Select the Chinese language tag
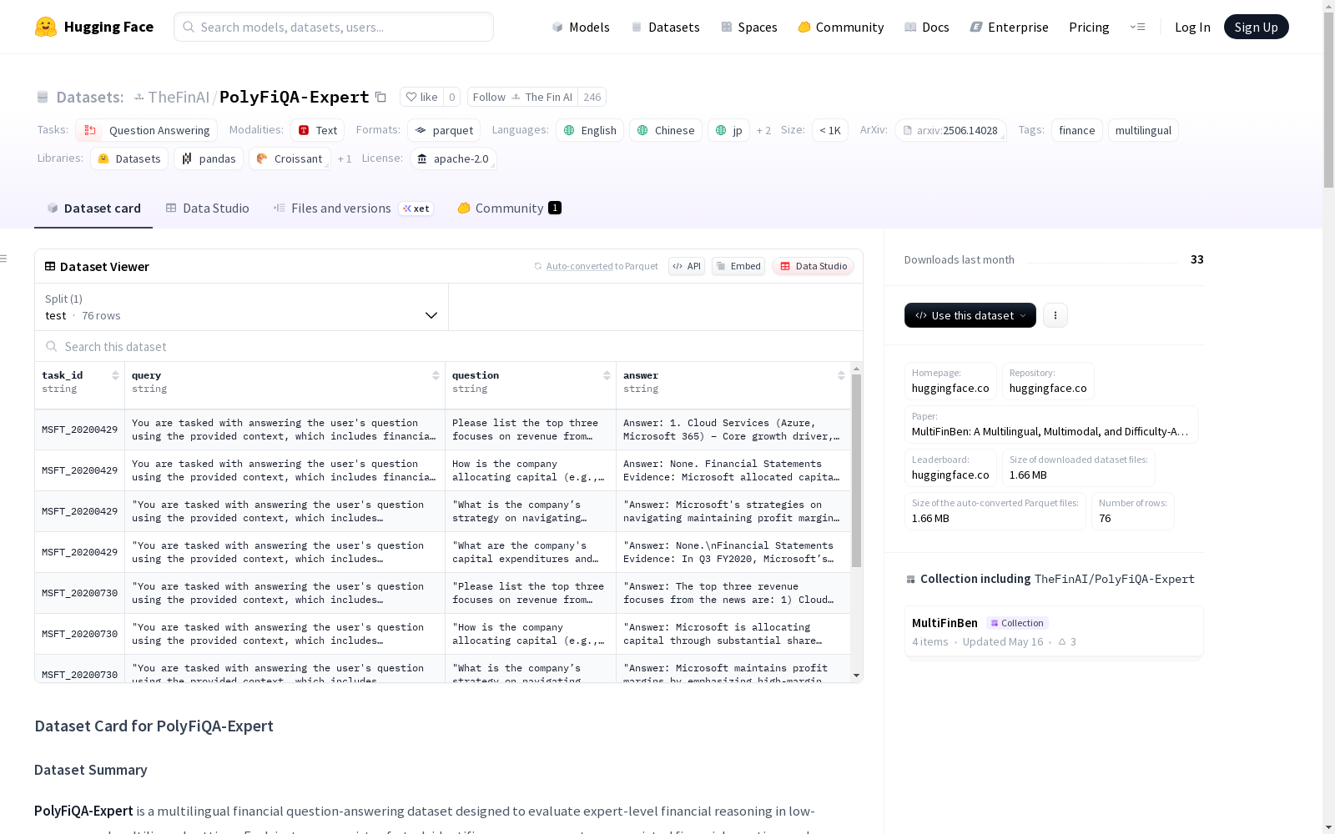This screenshot has width=1335, height=834. 666,130
